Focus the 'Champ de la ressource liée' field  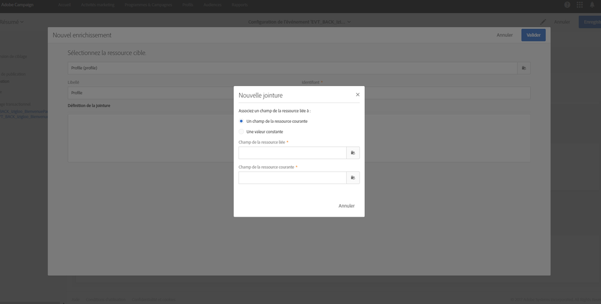click(292, 153)
